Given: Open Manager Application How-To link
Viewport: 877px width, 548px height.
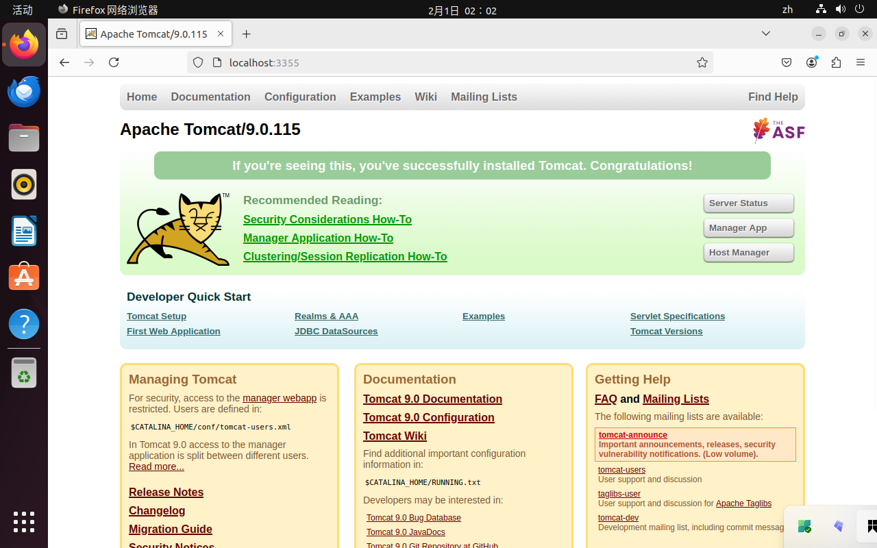Looking at the screenshot, I should point(318,238).
